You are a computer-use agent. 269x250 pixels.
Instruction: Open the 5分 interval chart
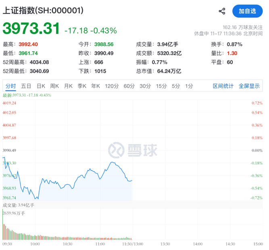pyautogui.click(x=176, y=86)
